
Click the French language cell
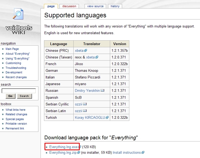click(59, 64)
